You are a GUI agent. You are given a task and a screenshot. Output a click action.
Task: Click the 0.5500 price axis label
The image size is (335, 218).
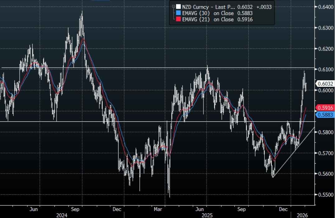[x=325, y=195]
